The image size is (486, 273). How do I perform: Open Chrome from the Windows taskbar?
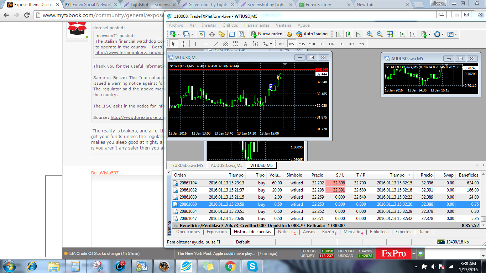coord(230,266)
